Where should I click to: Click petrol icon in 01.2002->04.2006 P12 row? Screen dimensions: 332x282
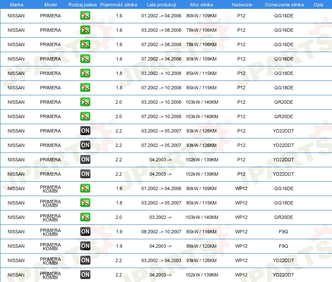(85, 16)
